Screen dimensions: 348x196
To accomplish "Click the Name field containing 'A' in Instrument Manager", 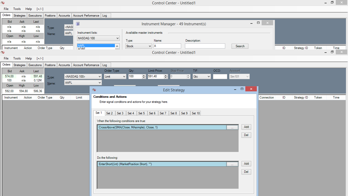I will pyautogui.click(x=167, y=46).
